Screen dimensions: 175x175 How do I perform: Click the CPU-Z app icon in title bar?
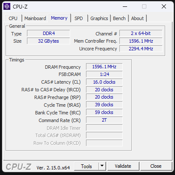point(7,6)
